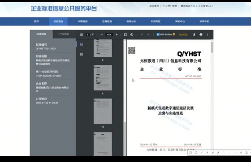The height and width of the screenshot is (162, 251).
Task: Click the publish time 2025-01-22 value
Action: tap(47, 103)
